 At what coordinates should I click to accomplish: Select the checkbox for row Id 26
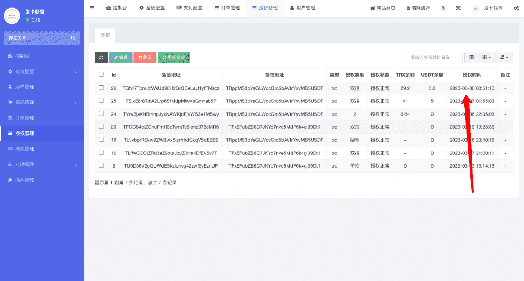coord(102,88)
